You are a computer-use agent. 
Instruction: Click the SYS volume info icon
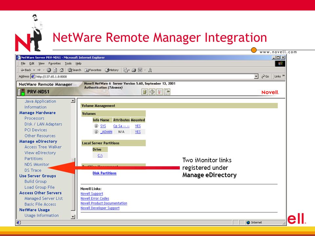click(96, 126)
